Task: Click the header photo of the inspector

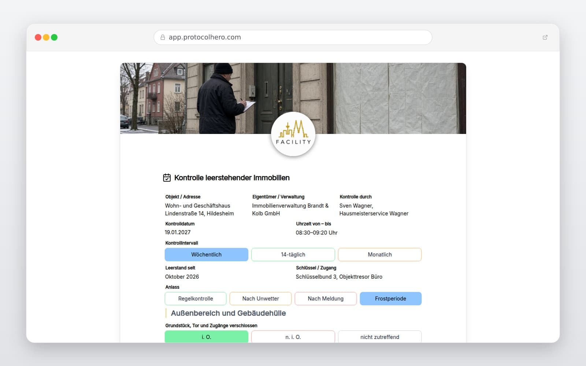Action: (293, 98)
